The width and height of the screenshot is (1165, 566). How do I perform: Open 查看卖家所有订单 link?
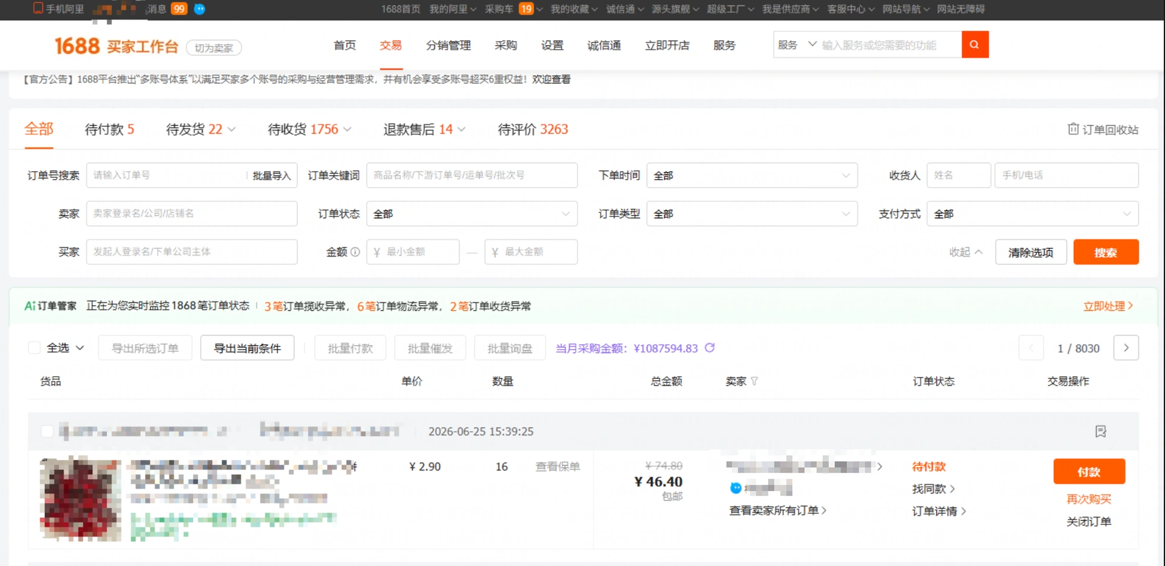[x=778, y=510]
